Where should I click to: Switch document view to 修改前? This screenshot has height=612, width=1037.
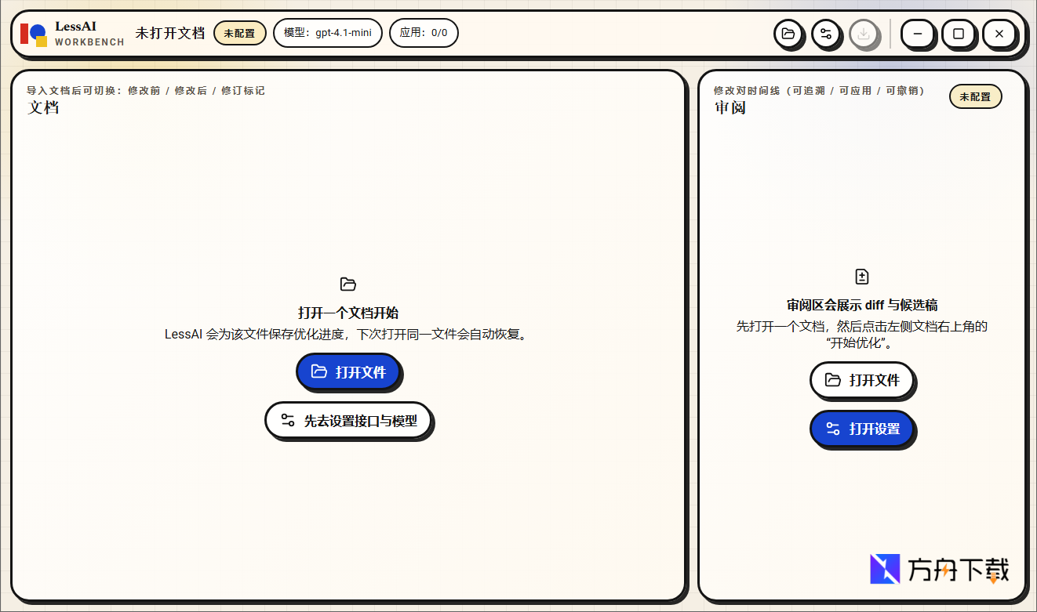coord(144,90)
